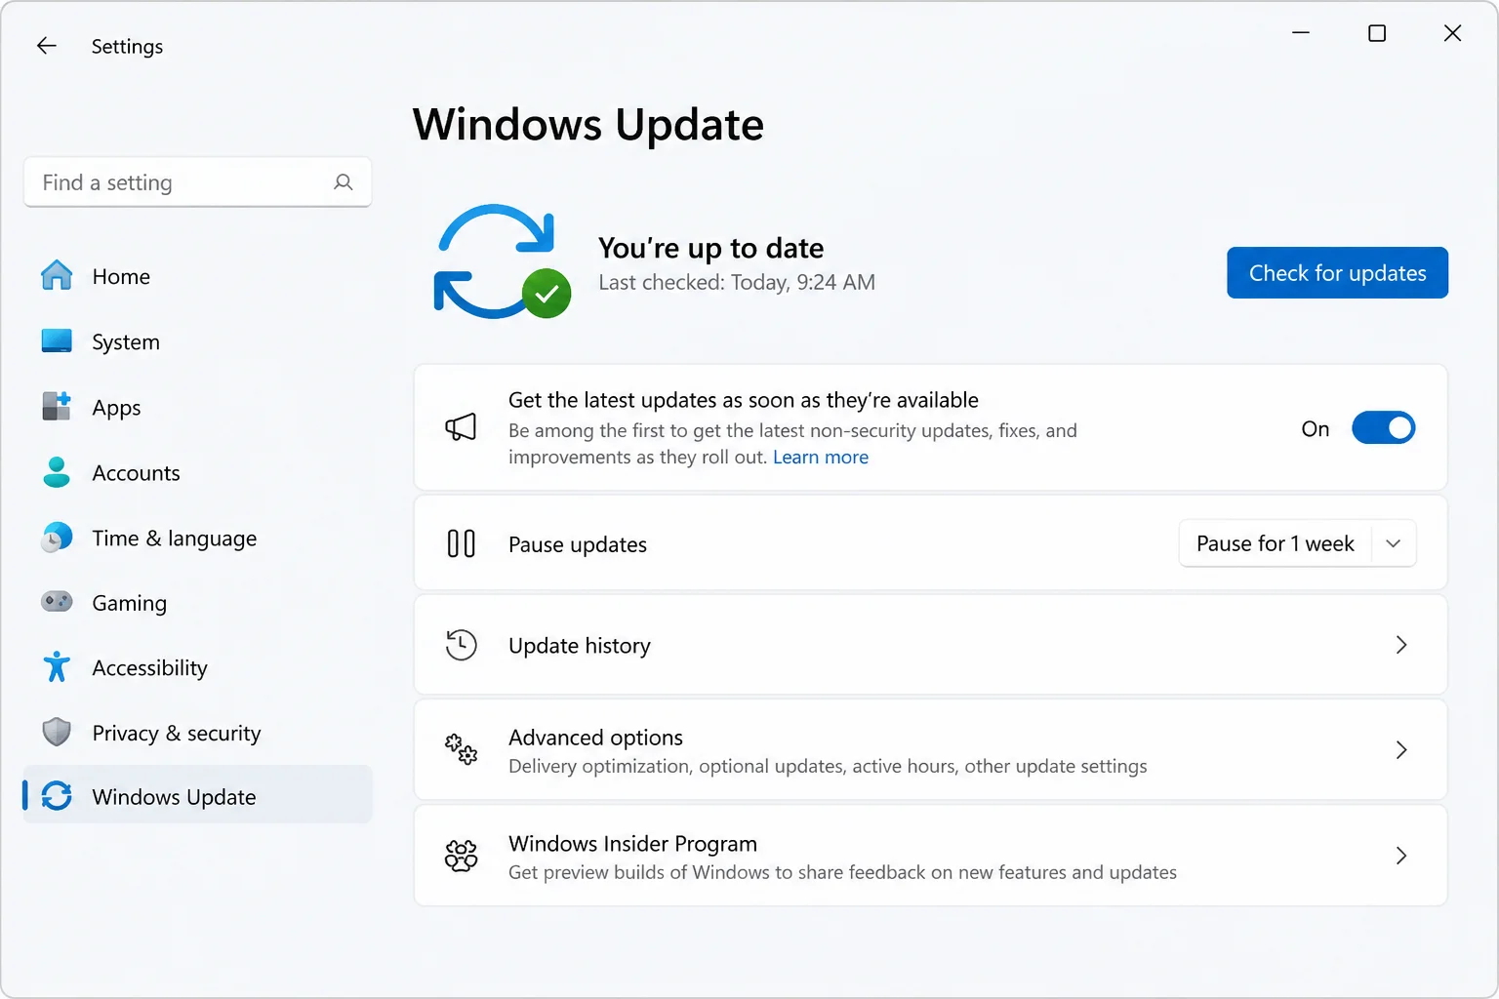Viewport: 1499px width, 999px height.
Task: Navigate to Gaming settings
Action: pyautogui.click(x=198, y=603)
